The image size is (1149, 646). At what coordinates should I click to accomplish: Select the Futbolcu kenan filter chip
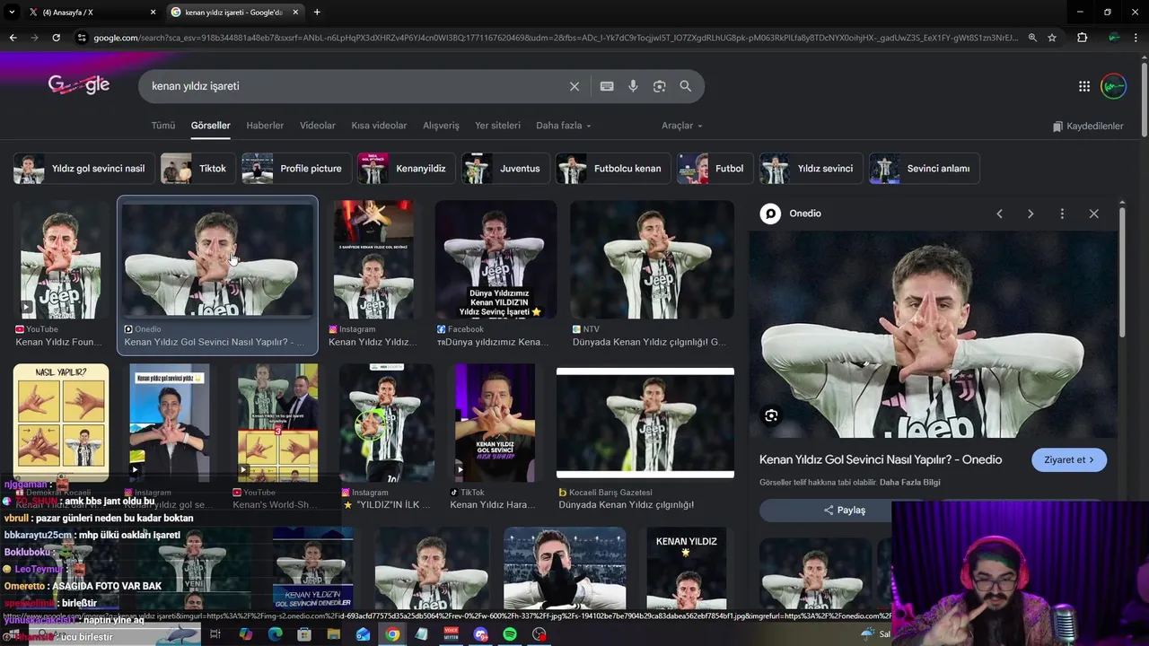click(x=612, y=169)
